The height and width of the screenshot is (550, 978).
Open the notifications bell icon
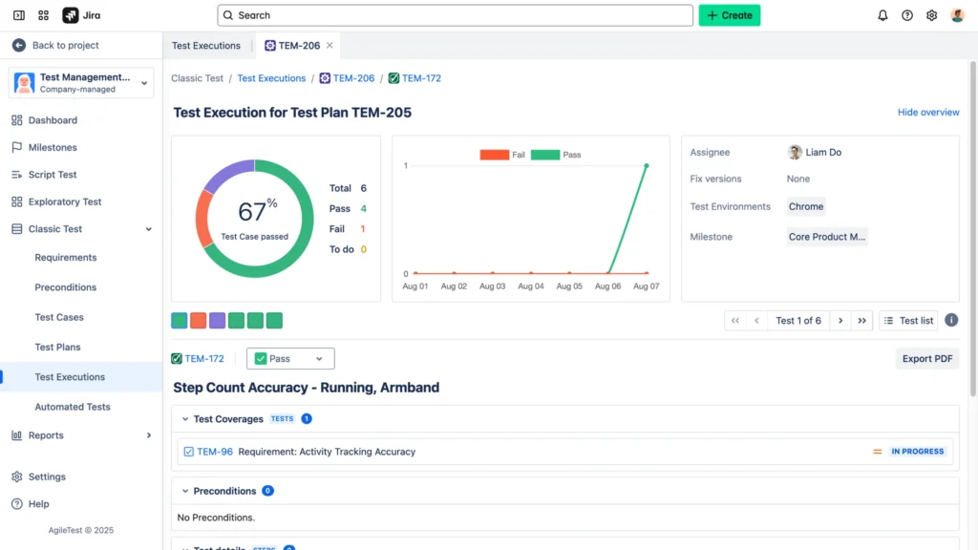click(882, 15)
